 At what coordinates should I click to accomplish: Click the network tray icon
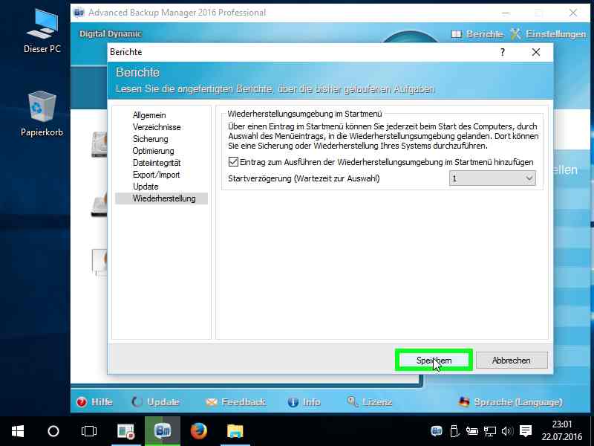point(489,431)
